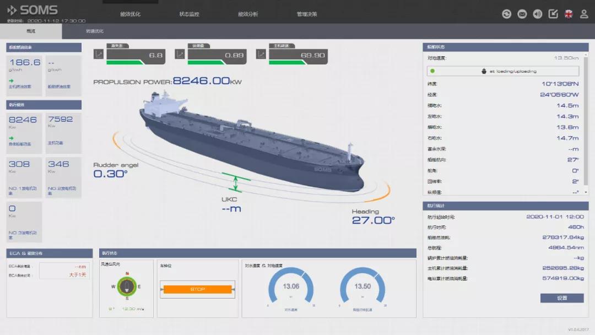The width and height of the screenshot is (595, 335).
Task: Click the wind direction compass dial
Action: click(127, 287)
